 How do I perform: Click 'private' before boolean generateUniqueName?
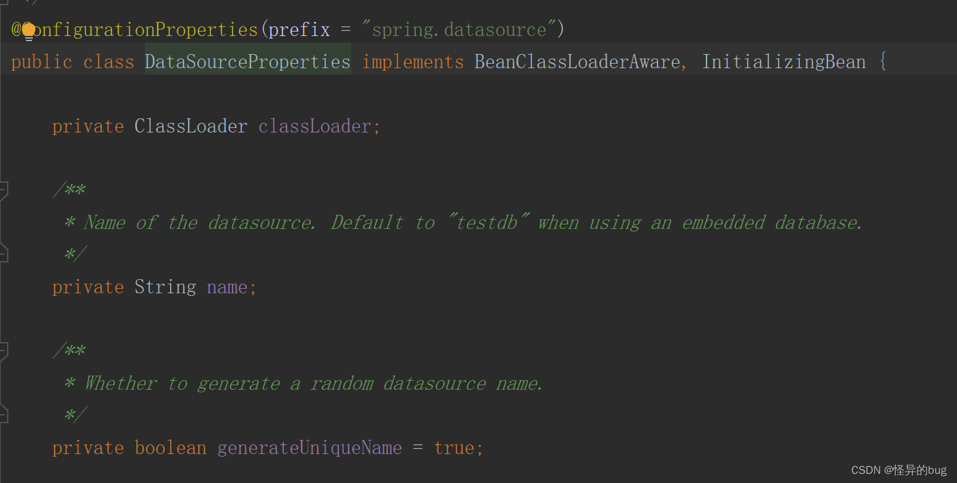88,448
